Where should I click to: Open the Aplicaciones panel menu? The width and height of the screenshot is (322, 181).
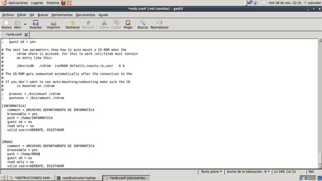(18, 3)
